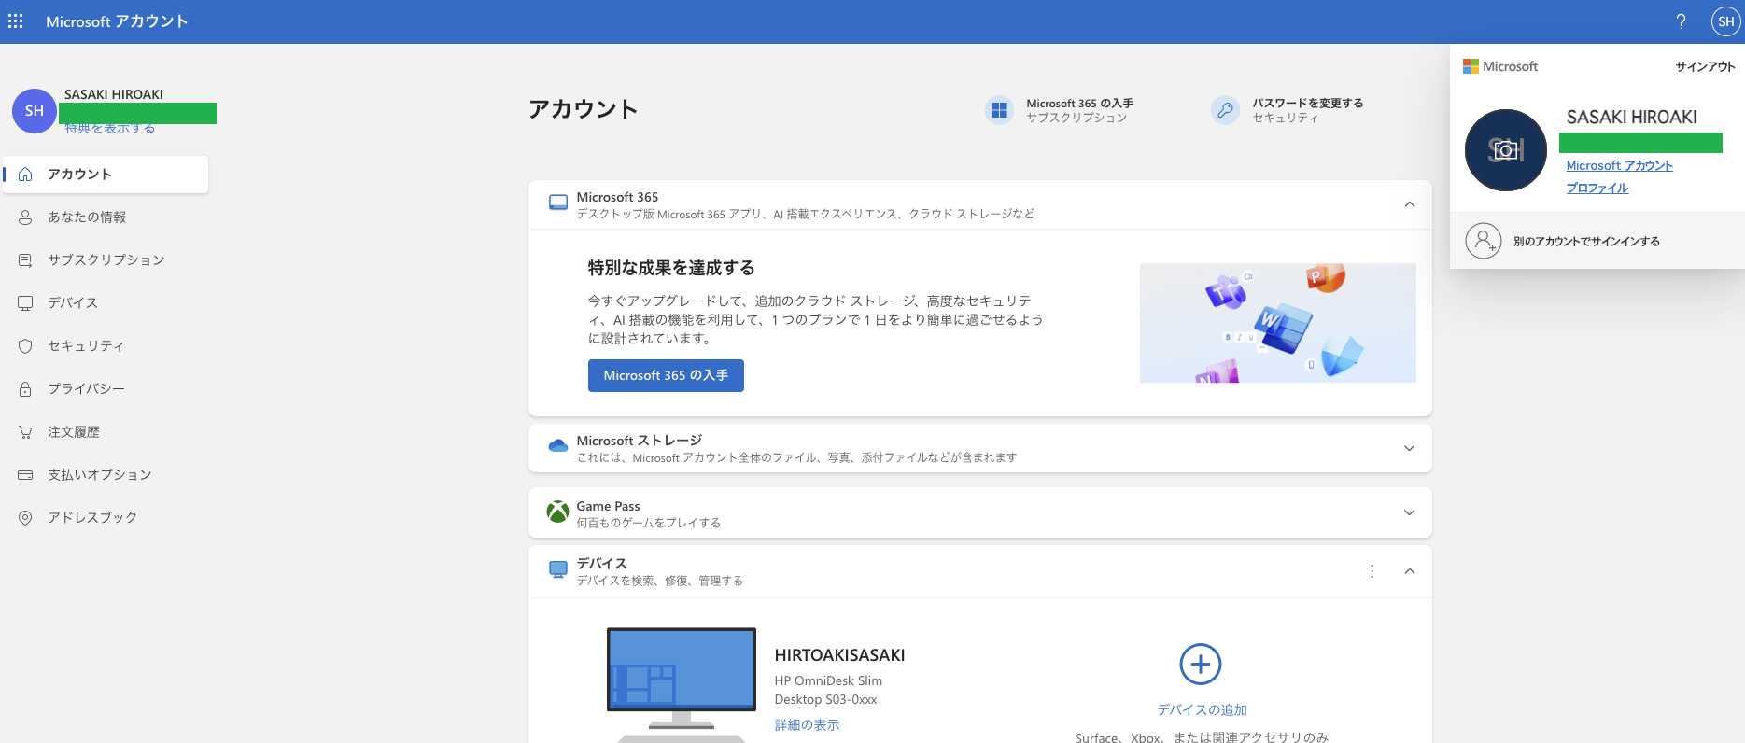This screenshot has width=1745, height=743.
Task: Open the プロファイル link in popup
Action: (x=1597, y=188)
